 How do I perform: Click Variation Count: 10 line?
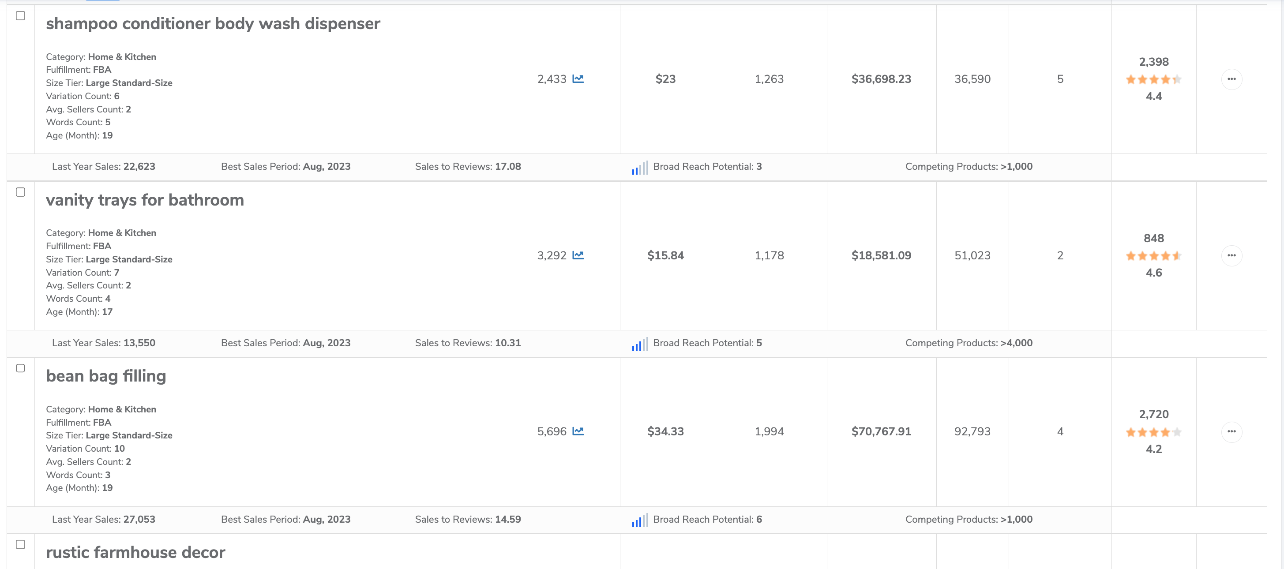click(x=85, y=449)
